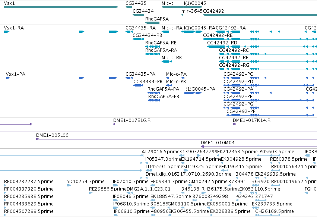Open the CG42492-PD protein feature

click(x=269, y=85)
